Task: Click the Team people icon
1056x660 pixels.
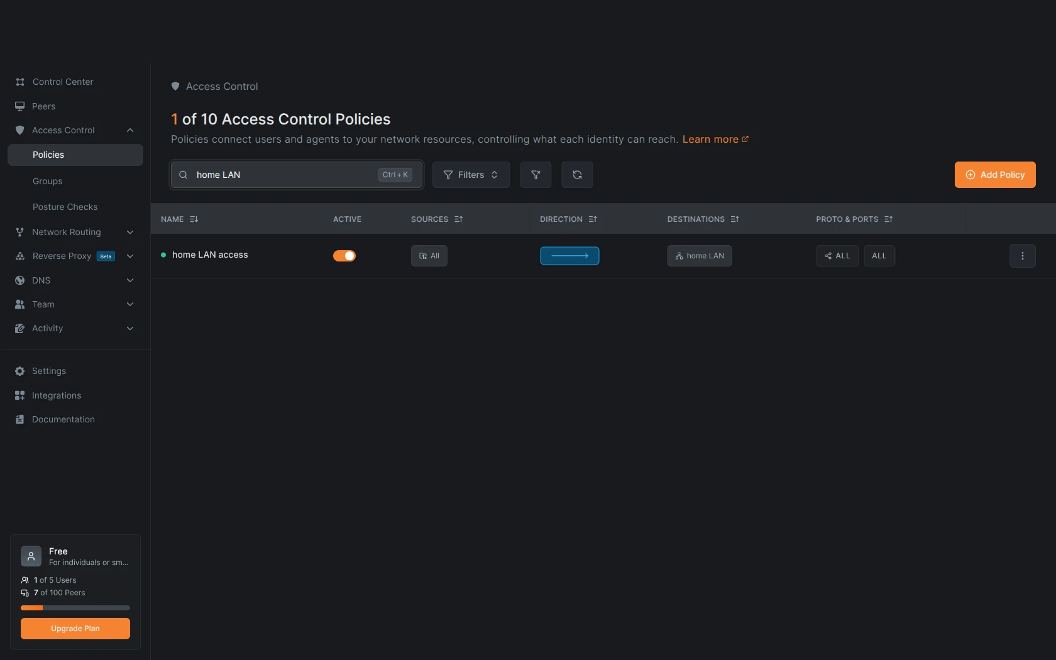Action: tap(20, 304)
